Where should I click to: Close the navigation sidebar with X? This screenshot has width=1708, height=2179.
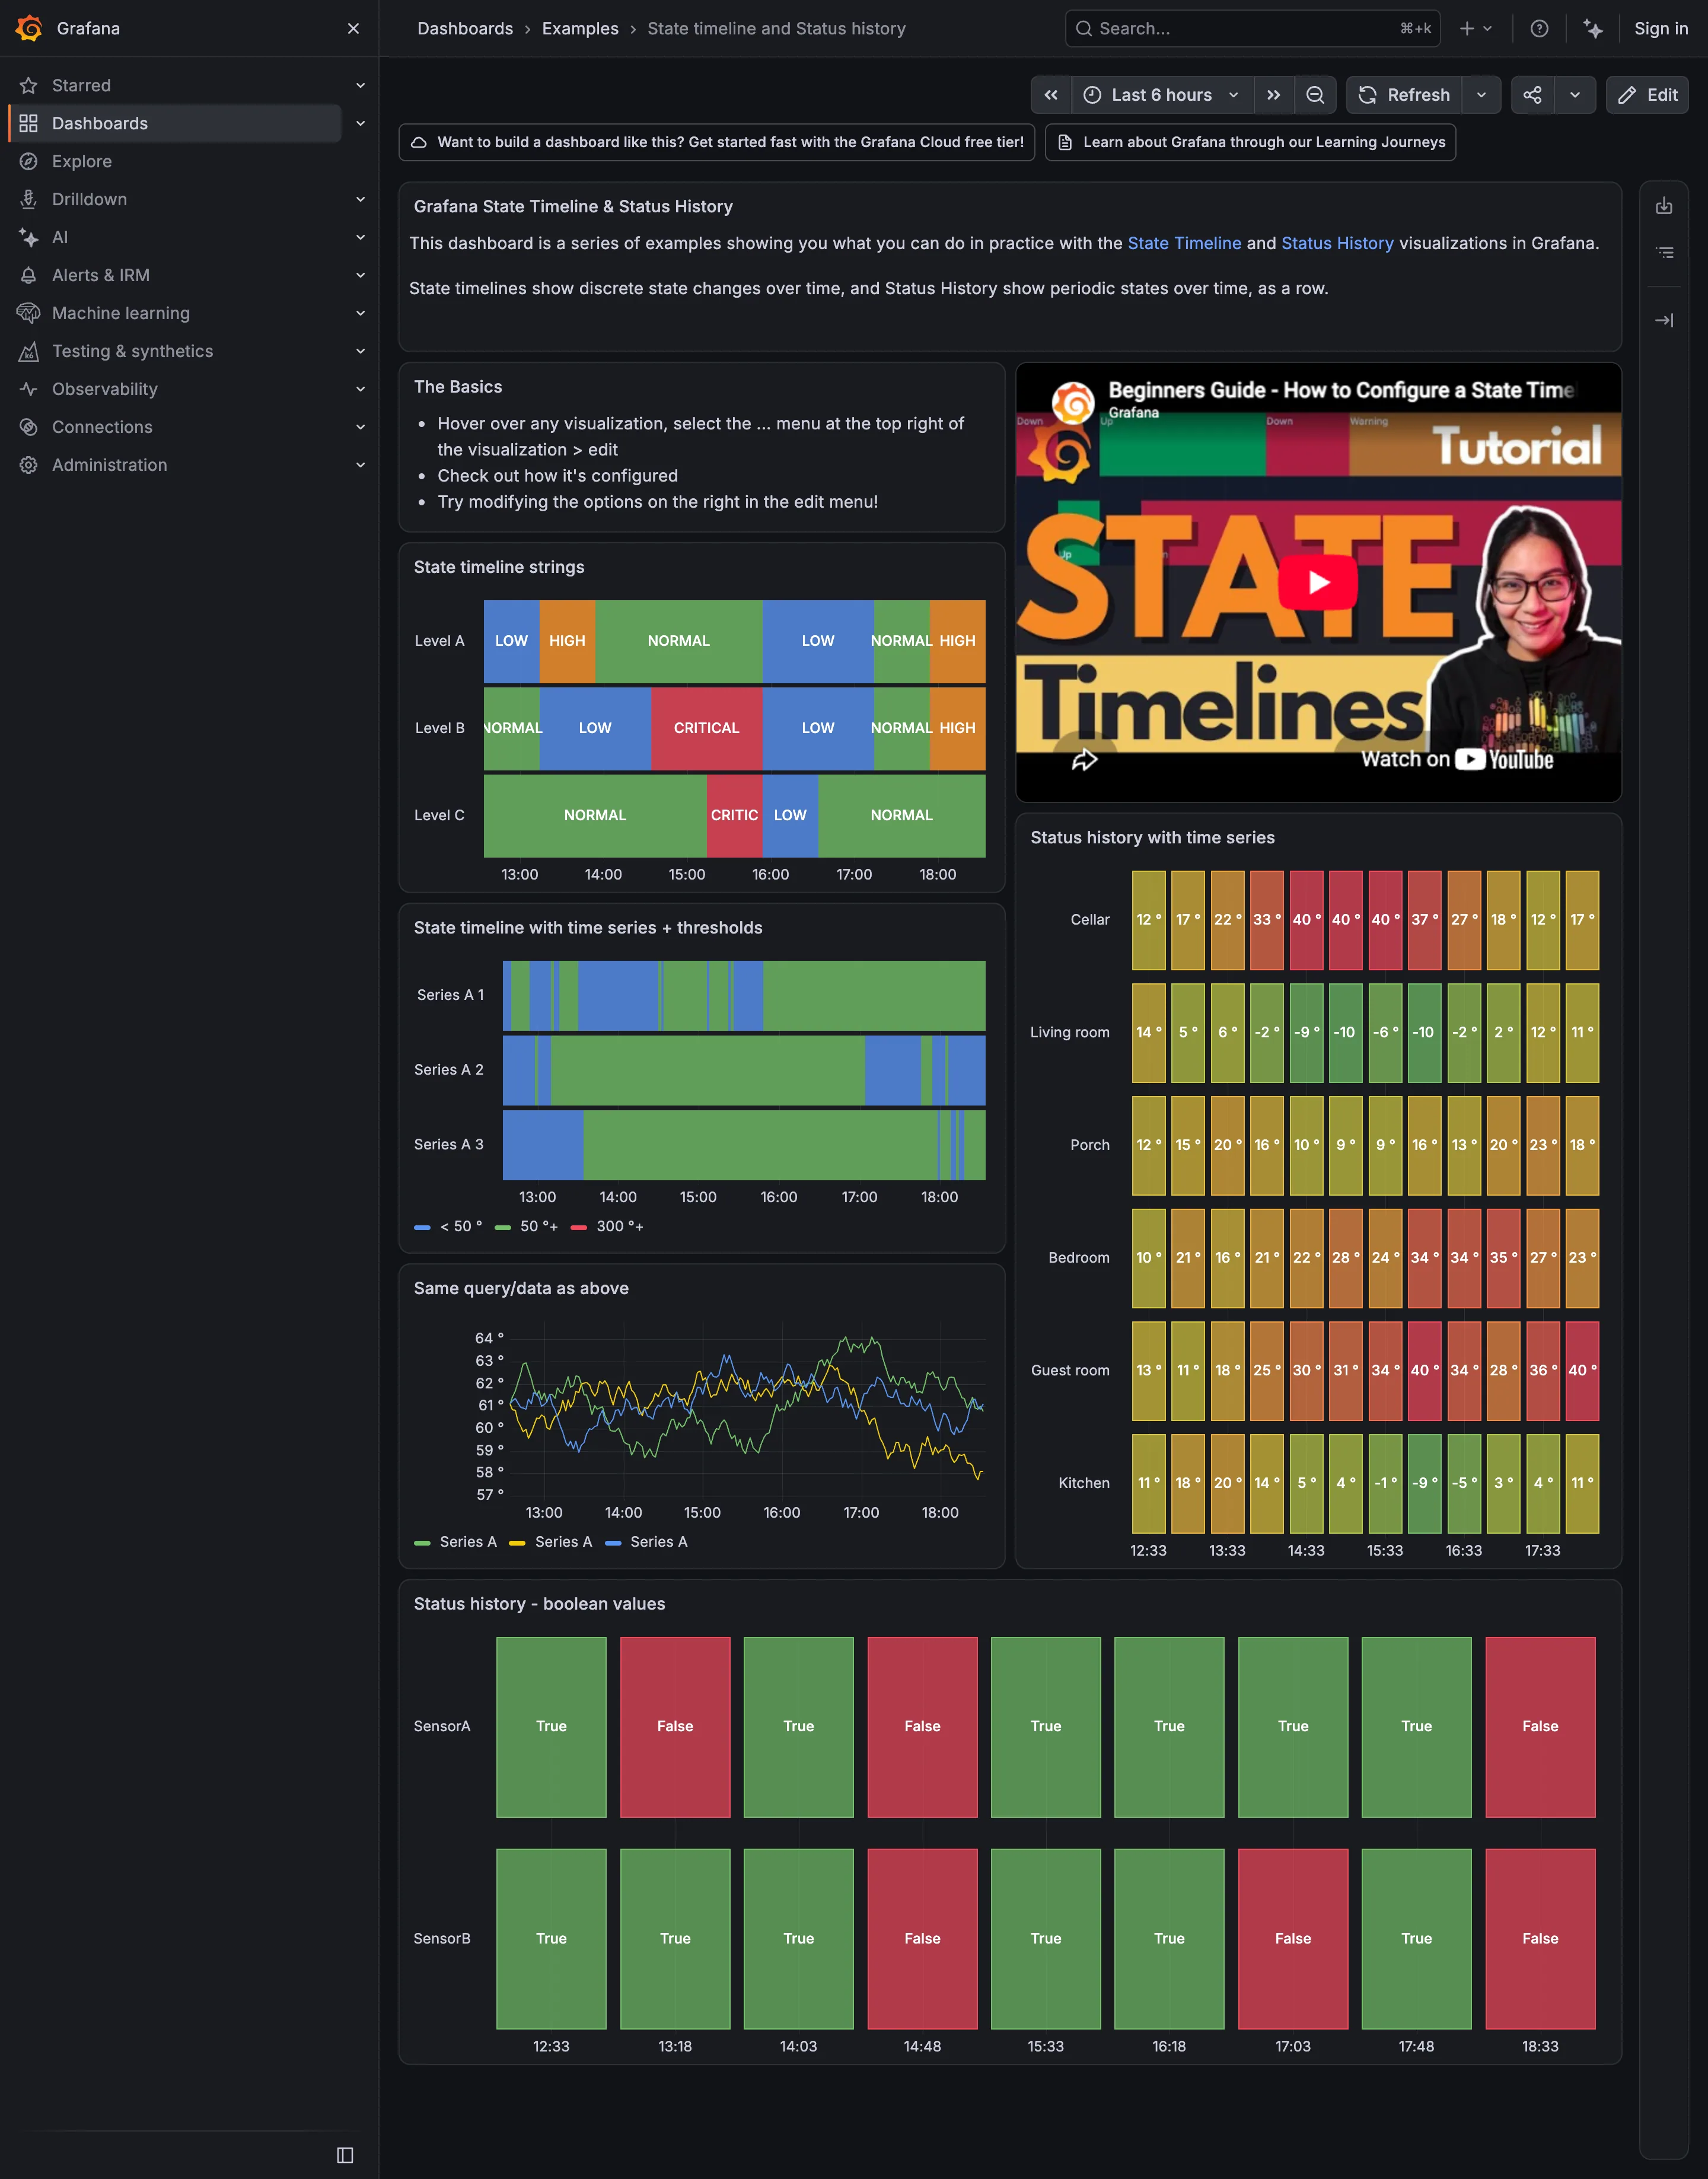click(353, 28)
